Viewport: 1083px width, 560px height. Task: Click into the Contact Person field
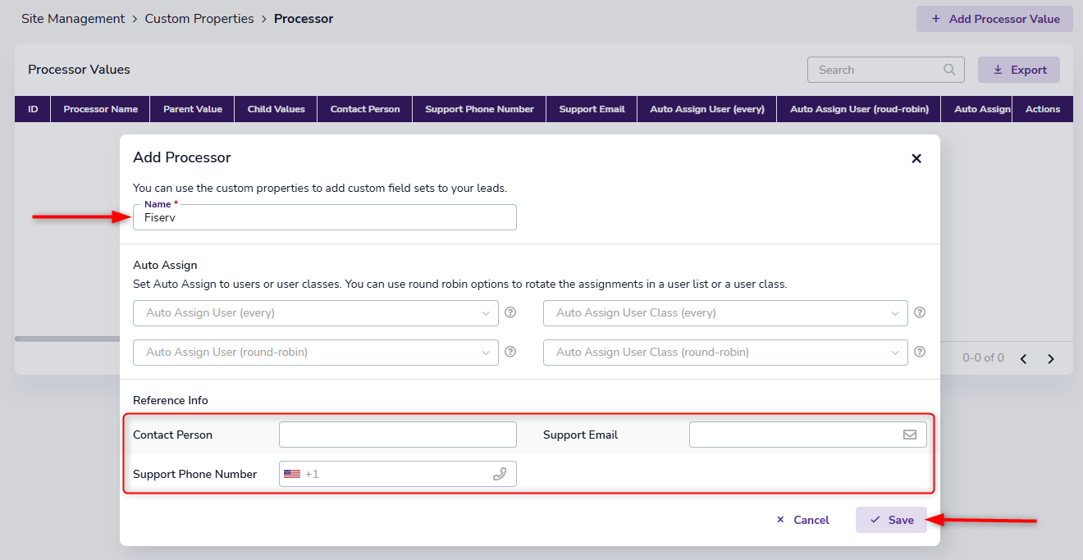[x=397, y=435]
